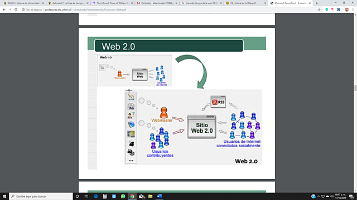Click the map image icon in diagram sidebar
This screenshot has height=200, width=357.
131,134
